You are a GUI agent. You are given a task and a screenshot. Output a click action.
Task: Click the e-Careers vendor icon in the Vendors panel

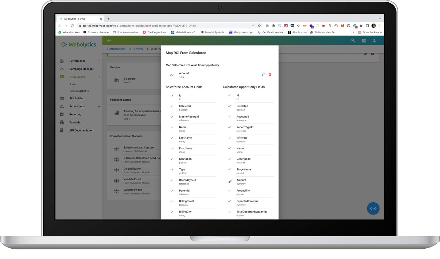(117, 80)
